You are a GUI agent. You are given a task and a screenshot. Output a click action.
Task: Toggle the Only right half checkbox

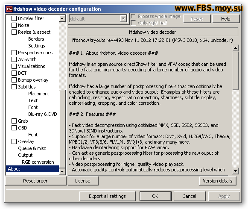click(x=133, y=23)
